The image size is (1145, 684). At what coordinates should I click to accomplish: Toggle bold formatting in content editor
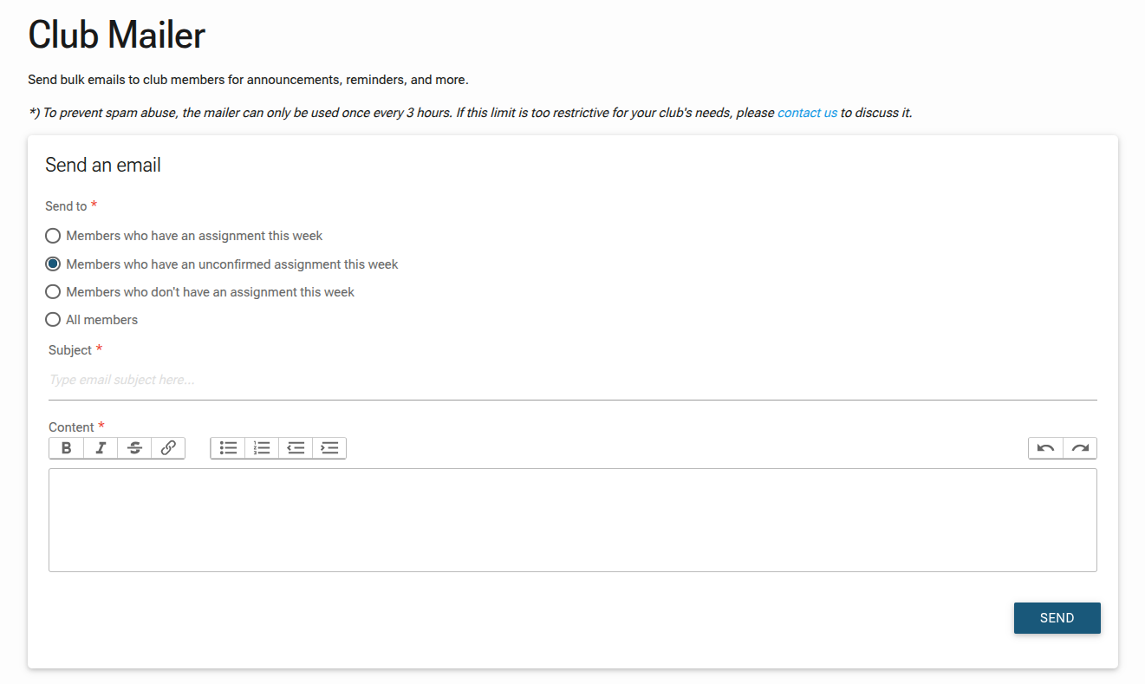[67, 448]
